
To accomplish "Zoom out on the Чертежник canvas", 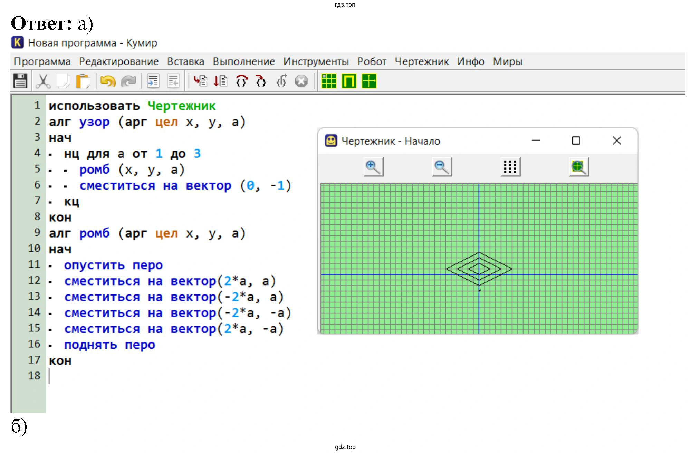I will click(x=442, y=167).
